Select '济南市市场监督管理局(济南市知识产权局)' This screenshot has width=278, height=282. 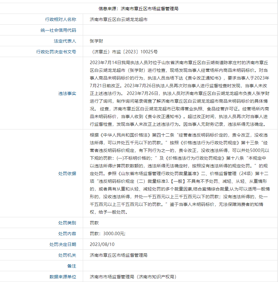point(133,276)
